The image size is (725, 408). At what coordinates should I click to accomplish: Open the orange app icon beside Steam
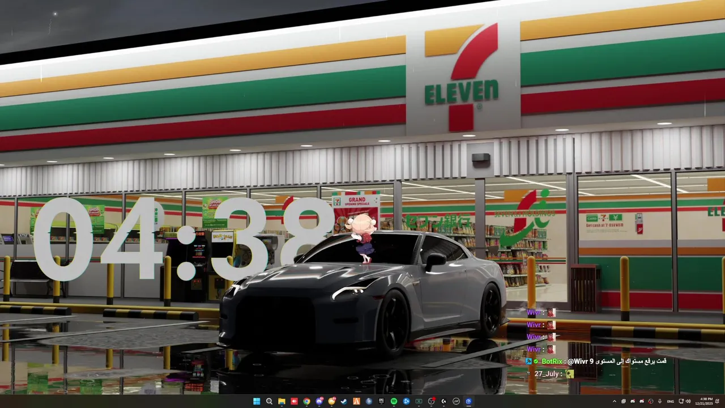coord(356,401)
